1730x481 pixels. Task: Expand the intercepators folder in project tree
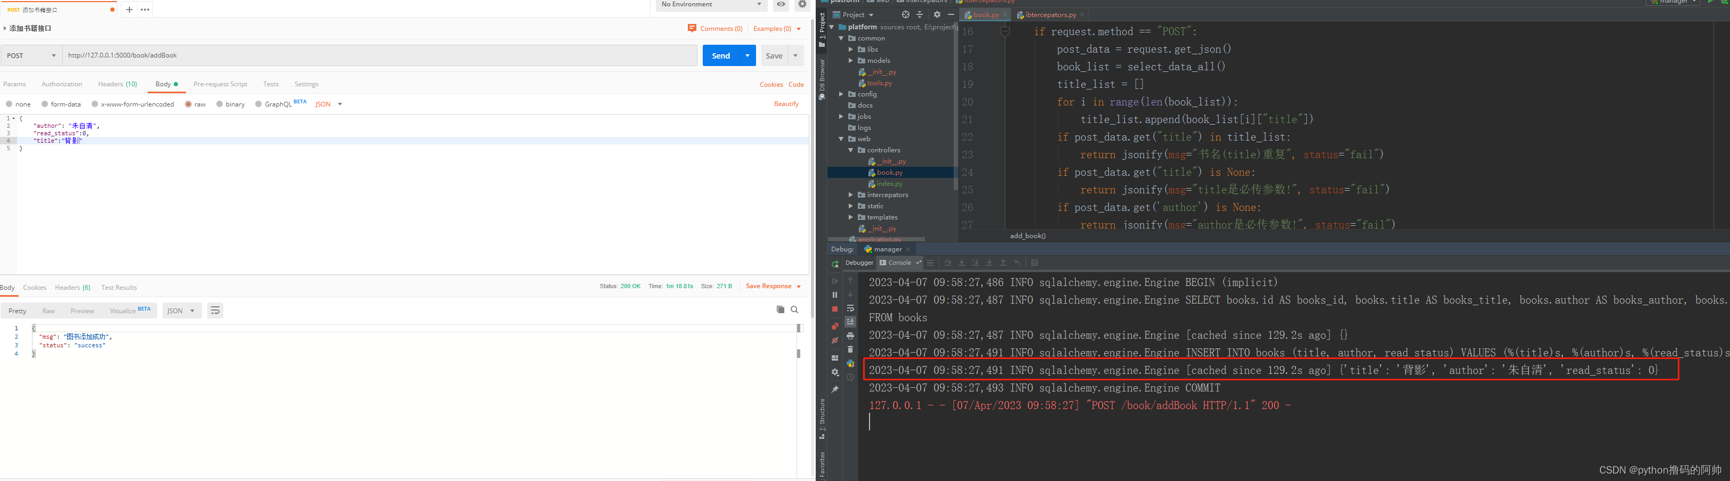(x=850, y=195)
